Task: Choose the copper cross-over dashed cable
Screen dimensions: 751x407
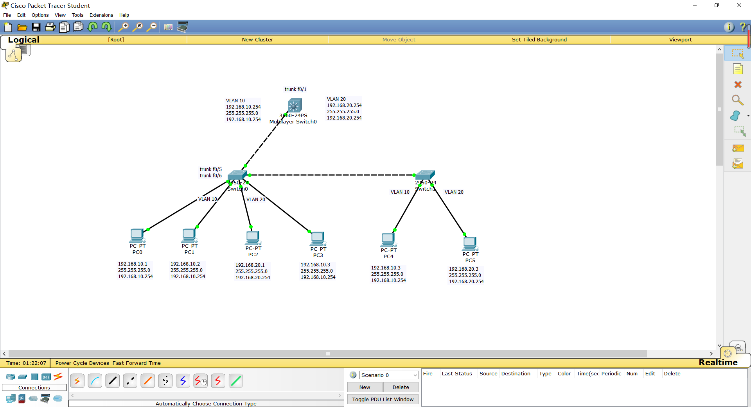Action: [130, 380]
